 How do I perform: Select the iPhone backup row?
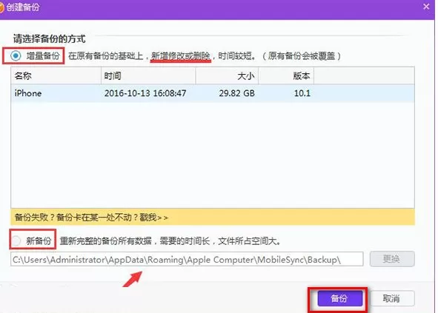point(213,93)
